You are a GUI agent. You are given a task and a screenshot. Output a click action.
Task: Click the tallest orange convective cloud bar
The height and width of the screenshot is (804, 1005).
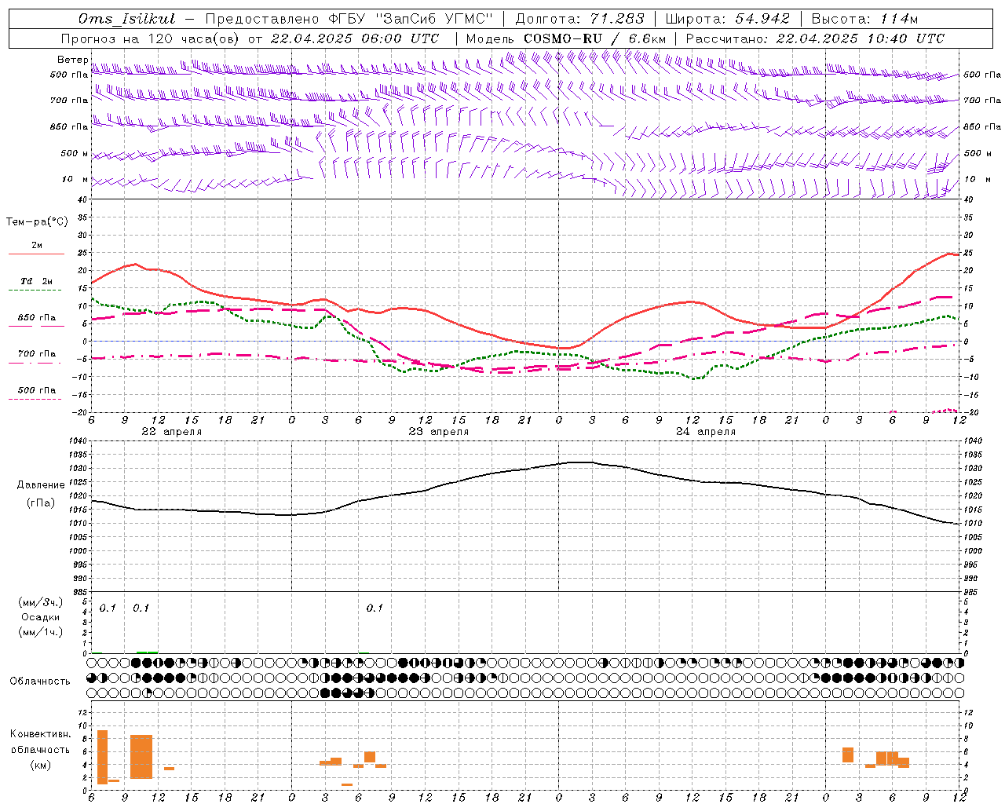(102, 757)
